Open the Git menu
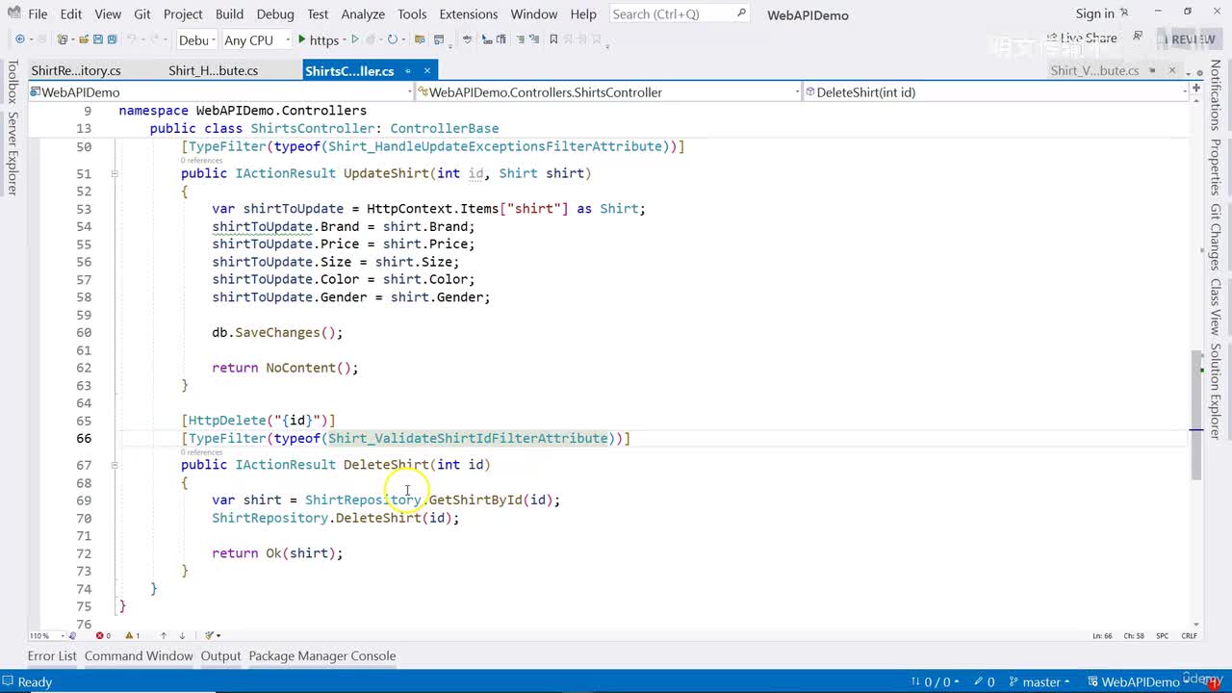The width and height of the screenshot is (1232, 693). click(x=142, y=13)
